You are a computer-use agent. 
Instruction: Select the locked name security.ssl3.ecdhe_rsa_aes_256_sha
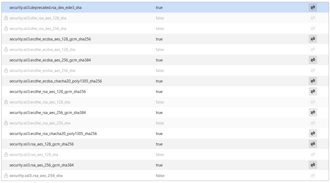[x=40, y=123]
